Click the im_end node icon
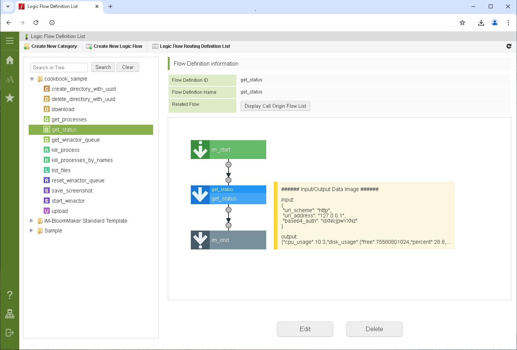The height and width of the screenshot is (350, 517). pyautogui.click(x=200, y=240)
